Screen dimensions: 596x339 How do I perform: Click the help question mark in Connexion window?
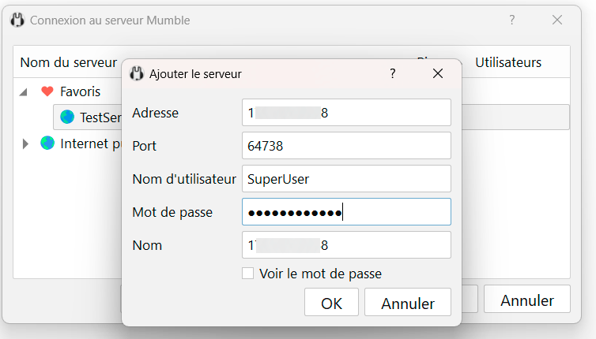click(x=512, y=20)
